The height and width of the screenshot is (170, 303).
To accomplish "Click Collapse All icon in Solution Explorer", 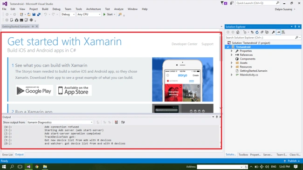I will pos(262,32).
